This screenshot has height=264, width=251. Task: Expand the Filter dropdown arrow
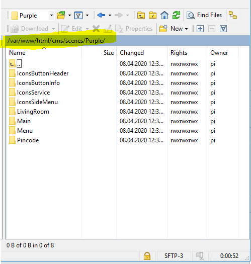[x=87, y=15]
